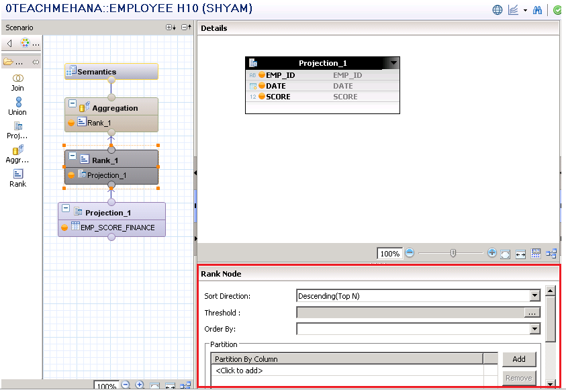Zoom in in Details pane
The height and width of the screenshot is (390, 566).
tap(491, 253)
